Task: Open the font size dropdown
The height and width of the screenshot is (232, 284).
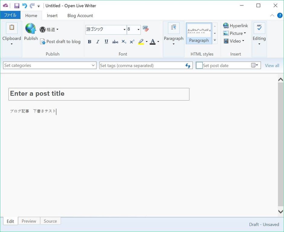Action: 139,30
